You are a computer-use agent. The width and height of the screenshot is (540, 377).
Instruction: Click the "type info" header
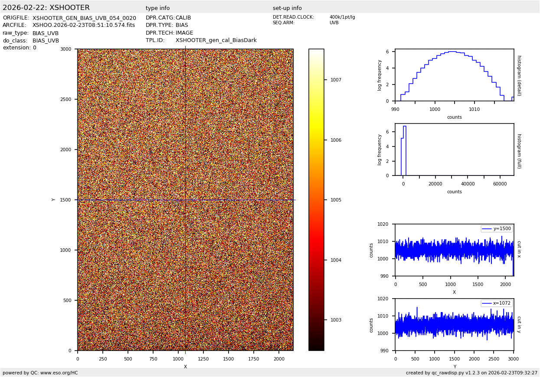pyautogui.click(x=157, y=8)
